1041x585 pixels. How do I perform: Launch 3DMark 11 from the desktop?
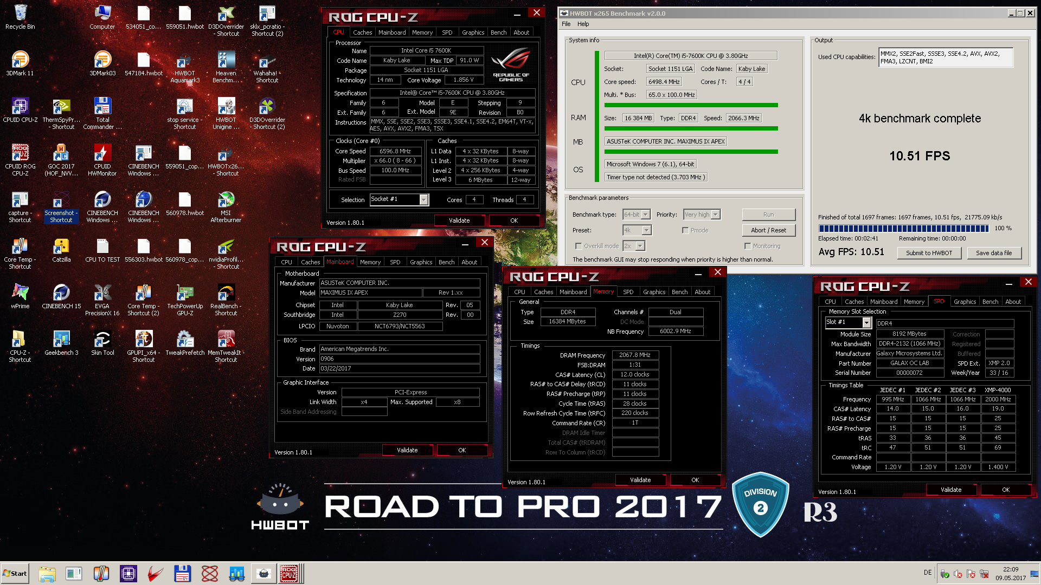(x=20, y=64)
